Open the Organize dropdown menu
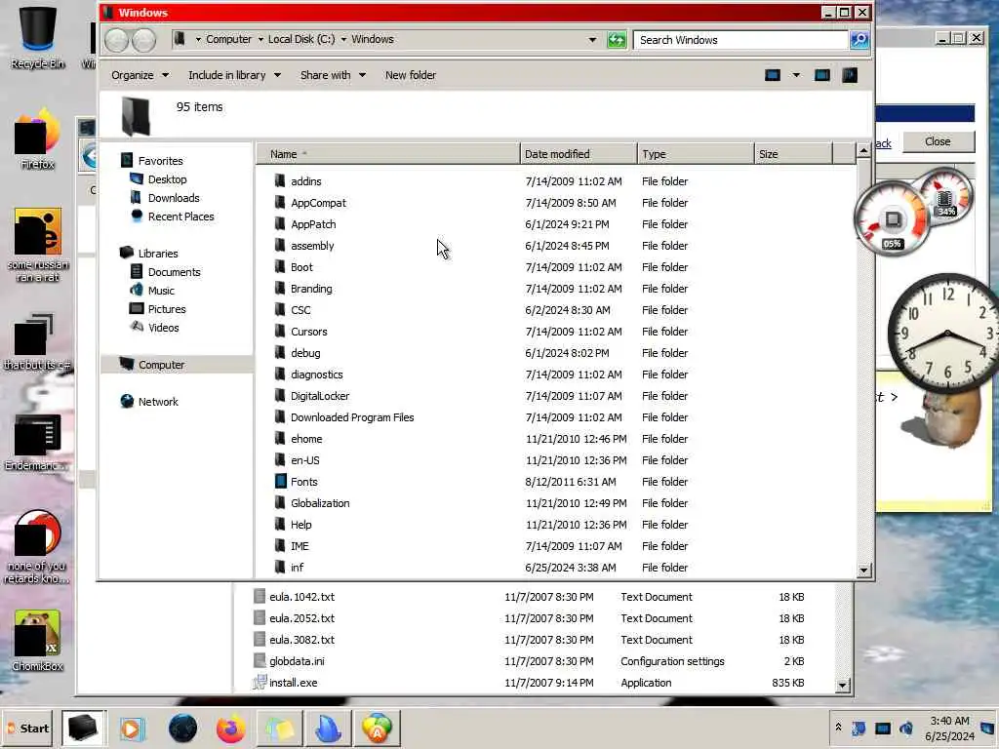The height and width of the screenshot is (749, 999). tap(140, 75)
